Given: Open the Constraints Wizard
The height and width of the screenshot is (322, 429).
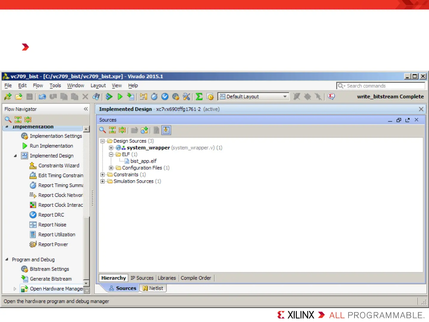Looking at the screenshot, I should (59, 165).
